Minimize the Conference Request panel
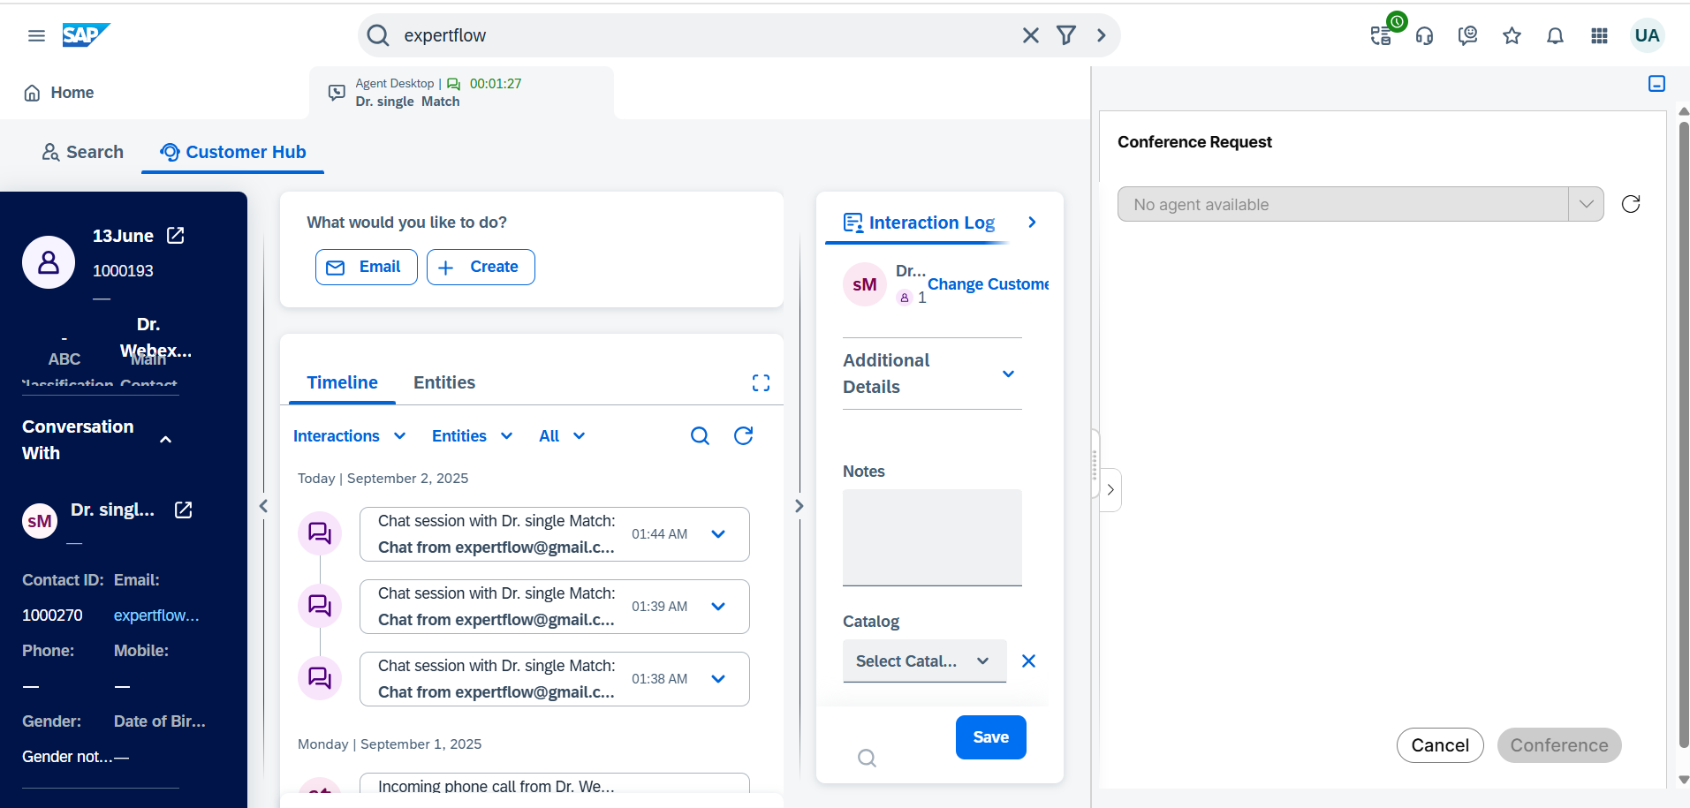Image resolution: width=1690 pixels, height=808 pixels. pyautogui.click(x=1656, y=83)
